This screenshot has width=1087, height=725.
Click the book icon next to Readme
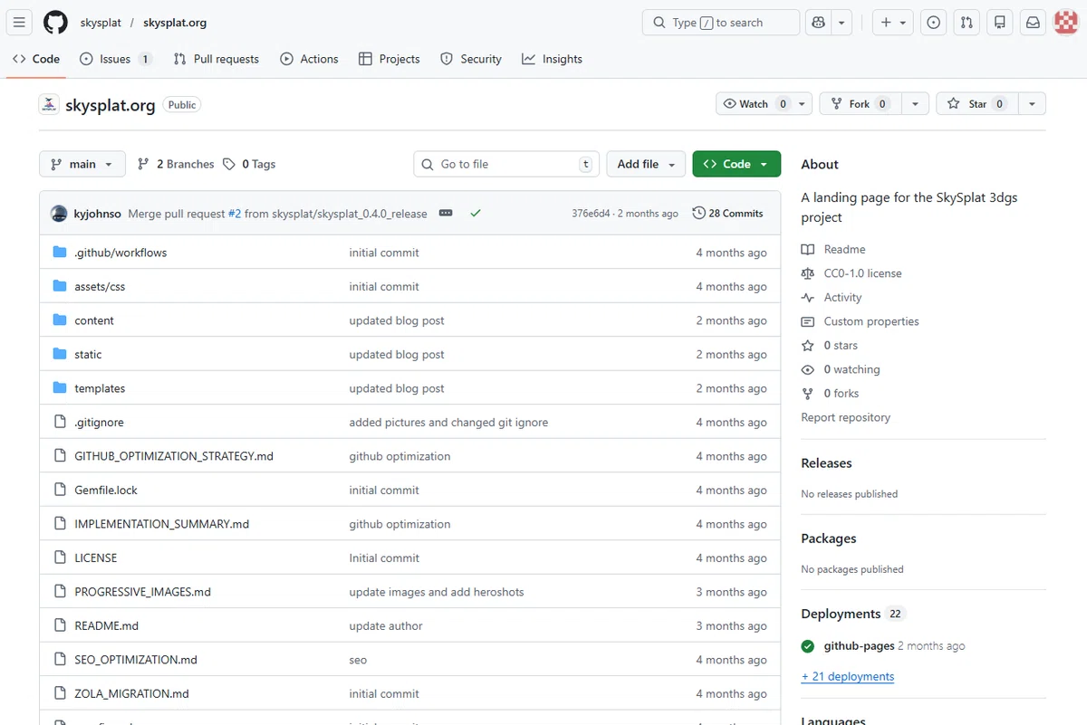808,249
